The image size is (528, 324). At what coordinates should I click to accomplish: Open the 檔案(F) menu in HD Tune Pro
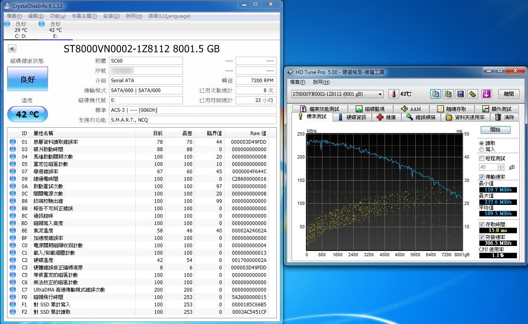point(298,82)
